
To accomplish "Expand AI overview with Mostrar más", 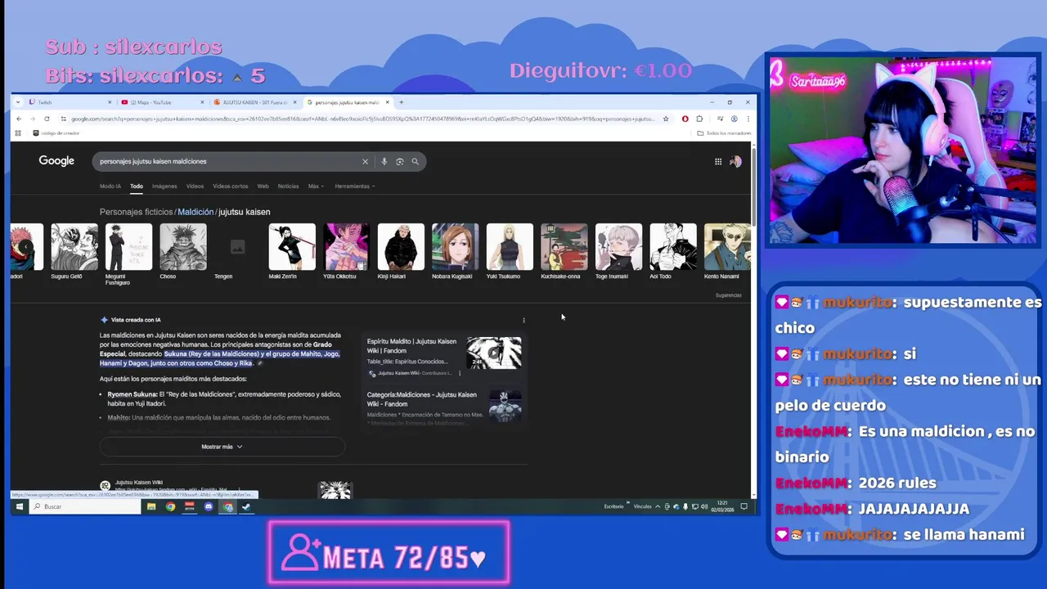I will 222,447.
